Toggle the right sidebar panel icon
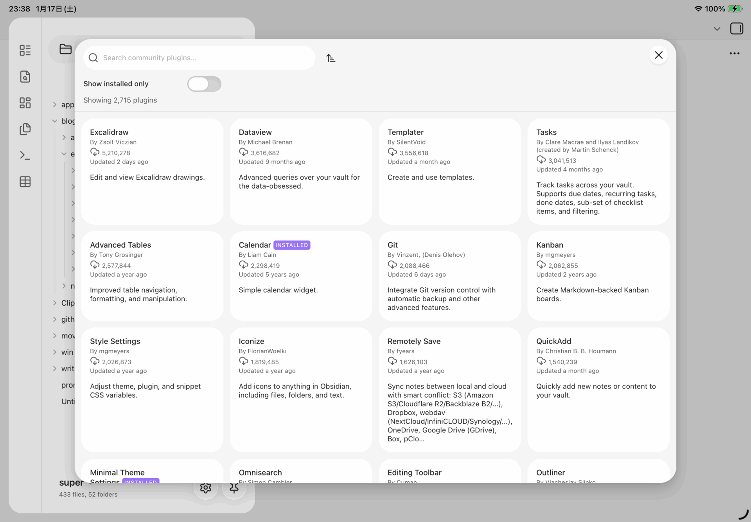Image resolution: width=751 pixels, height=522 pixels. 737,29
